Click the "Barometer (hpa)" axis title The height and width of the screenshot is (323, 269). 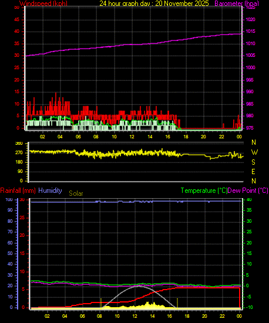[237, 4]
